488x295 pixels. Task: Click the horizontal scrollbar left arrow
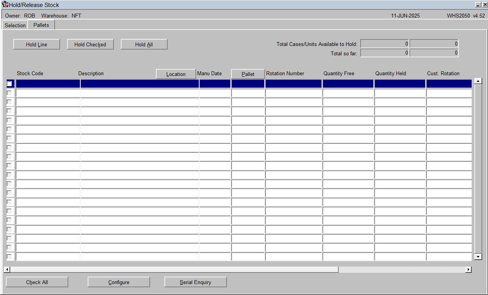(7, 270)
